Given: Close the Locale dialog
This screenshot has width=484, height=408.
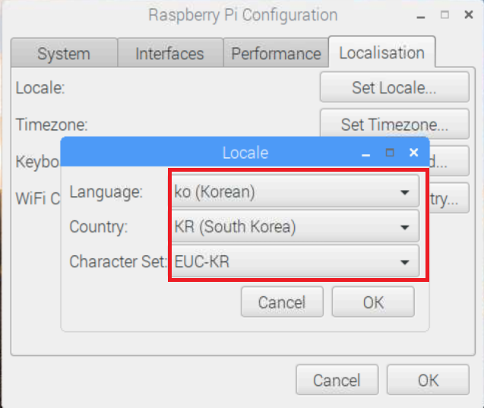Looking at the screenshot, I should 413,153.
